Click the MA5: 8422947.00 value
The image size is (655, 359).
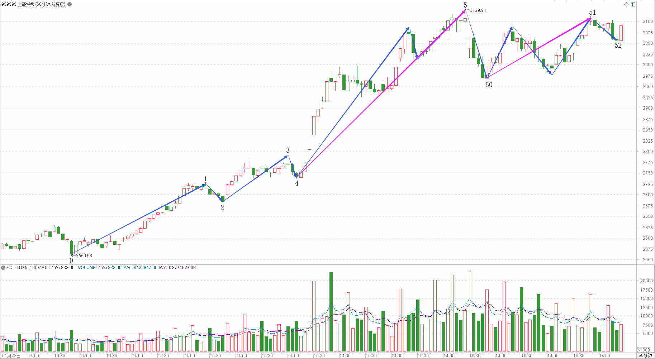pos(140,268)
